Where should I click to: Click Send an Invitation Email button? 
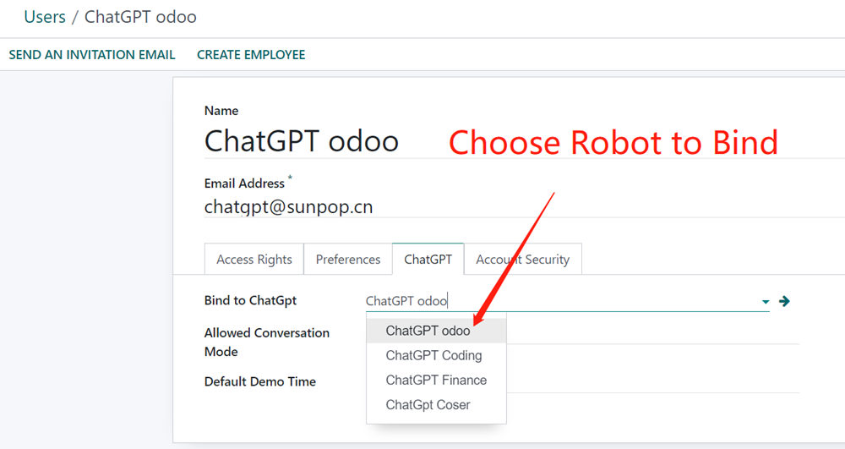92,55
